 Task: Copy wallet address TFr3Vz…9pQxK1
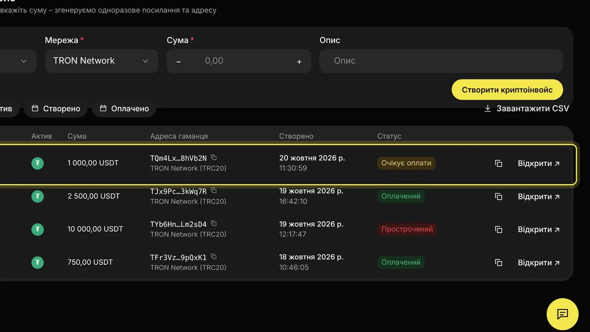(x=214, y=257)
